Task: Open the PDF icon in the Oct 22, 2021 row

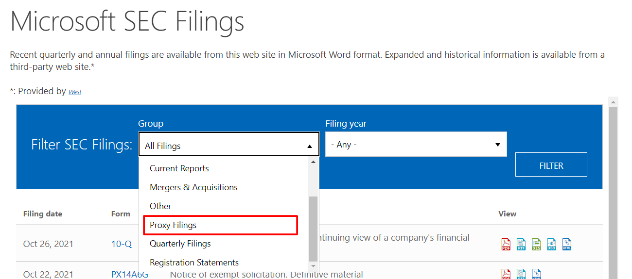Action: [506, 274]
